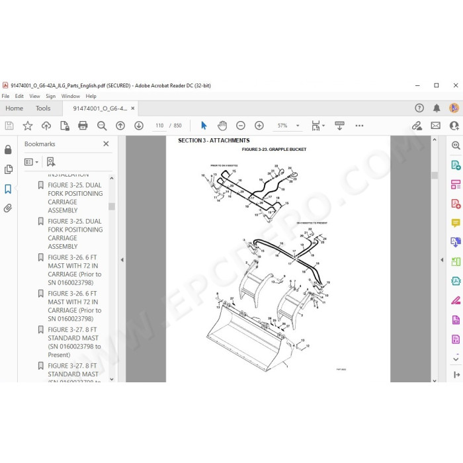
Task: Switch to the Home tab
Action: click(14, 108)
